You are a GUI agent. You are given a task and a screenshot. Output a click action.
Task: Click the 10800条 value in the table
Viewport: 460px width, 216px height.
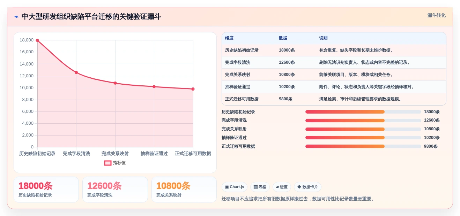pyautogui.click(x=287, y=75)
